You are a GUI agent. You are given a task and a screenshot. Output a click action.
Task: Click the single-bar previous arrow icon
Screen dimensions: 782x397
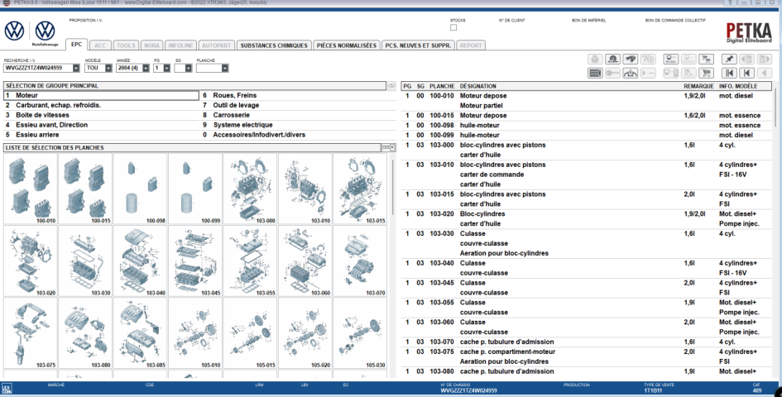pyautogui.click(x=746, y=74)
